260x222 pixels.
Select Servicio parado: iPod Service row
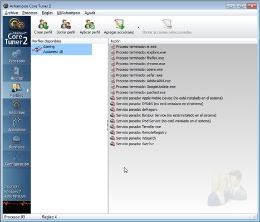pyautogui.click(x=163, y=121)
